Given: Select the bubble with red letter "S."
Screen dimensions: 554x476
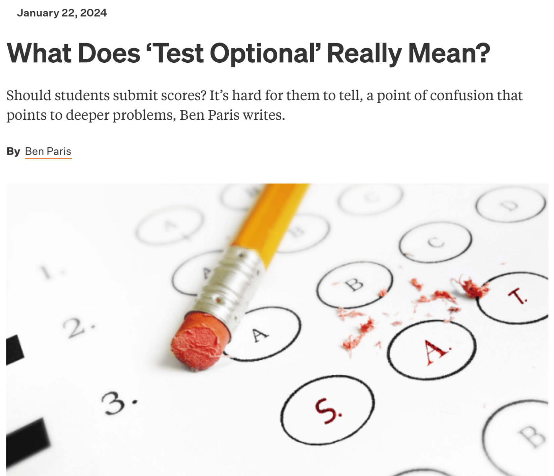Looking at the screenshot, I should 328,410.
